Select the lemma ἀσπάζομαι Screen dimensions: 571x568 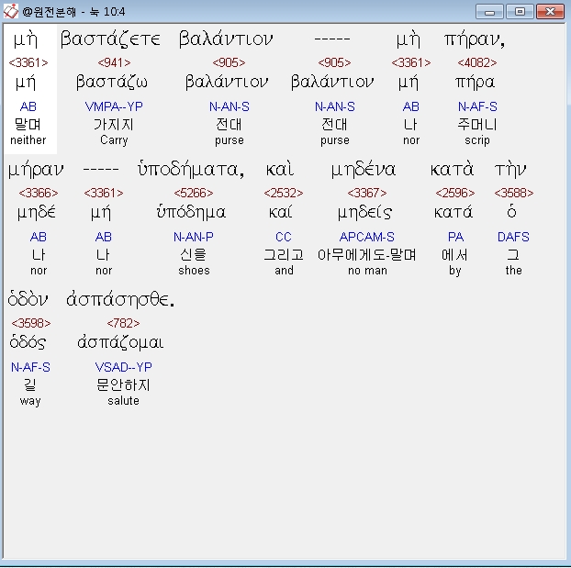pyautogui.click(x=120, y=342)
